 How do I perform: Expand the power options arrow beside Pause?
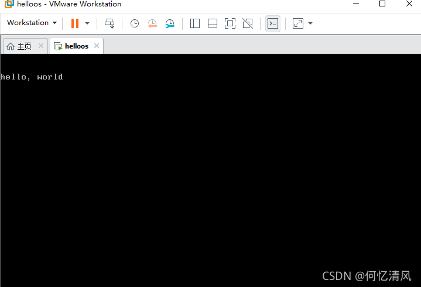click(87, 23)
